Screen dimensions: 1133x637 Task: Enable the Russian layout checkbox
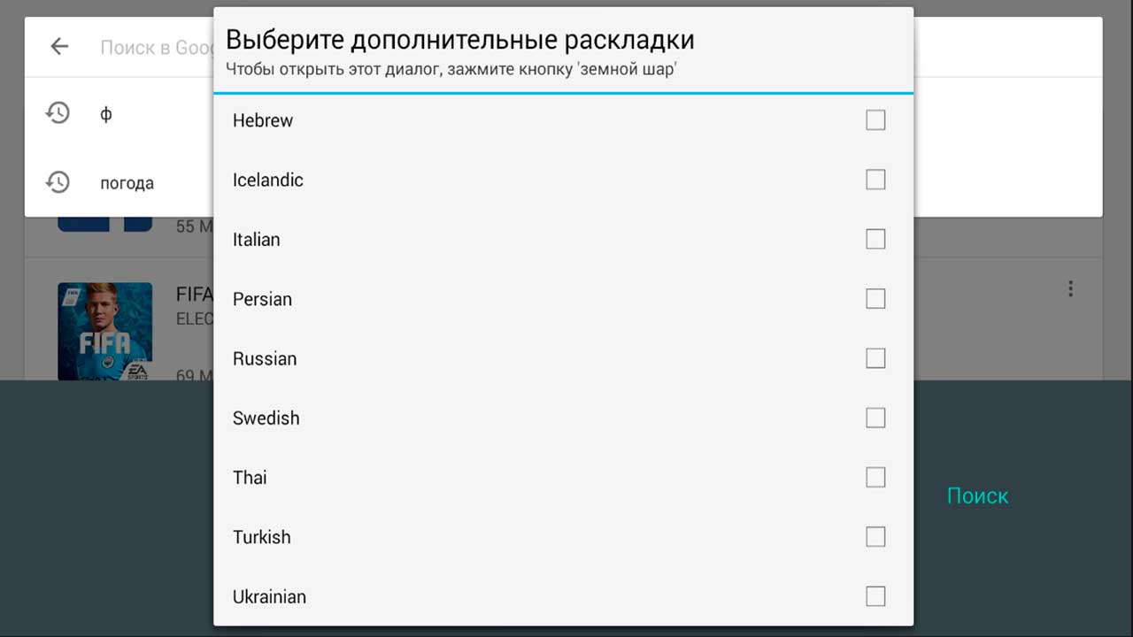875,358
